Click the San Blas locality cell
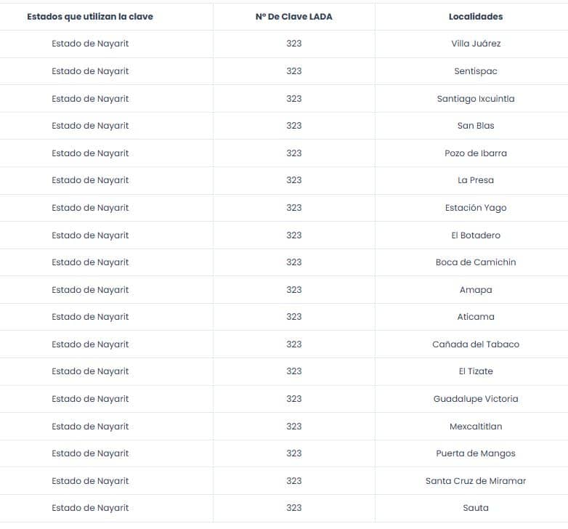Viewport: 568px width, 529px height. pyautogui.click(x=476, y=126)
